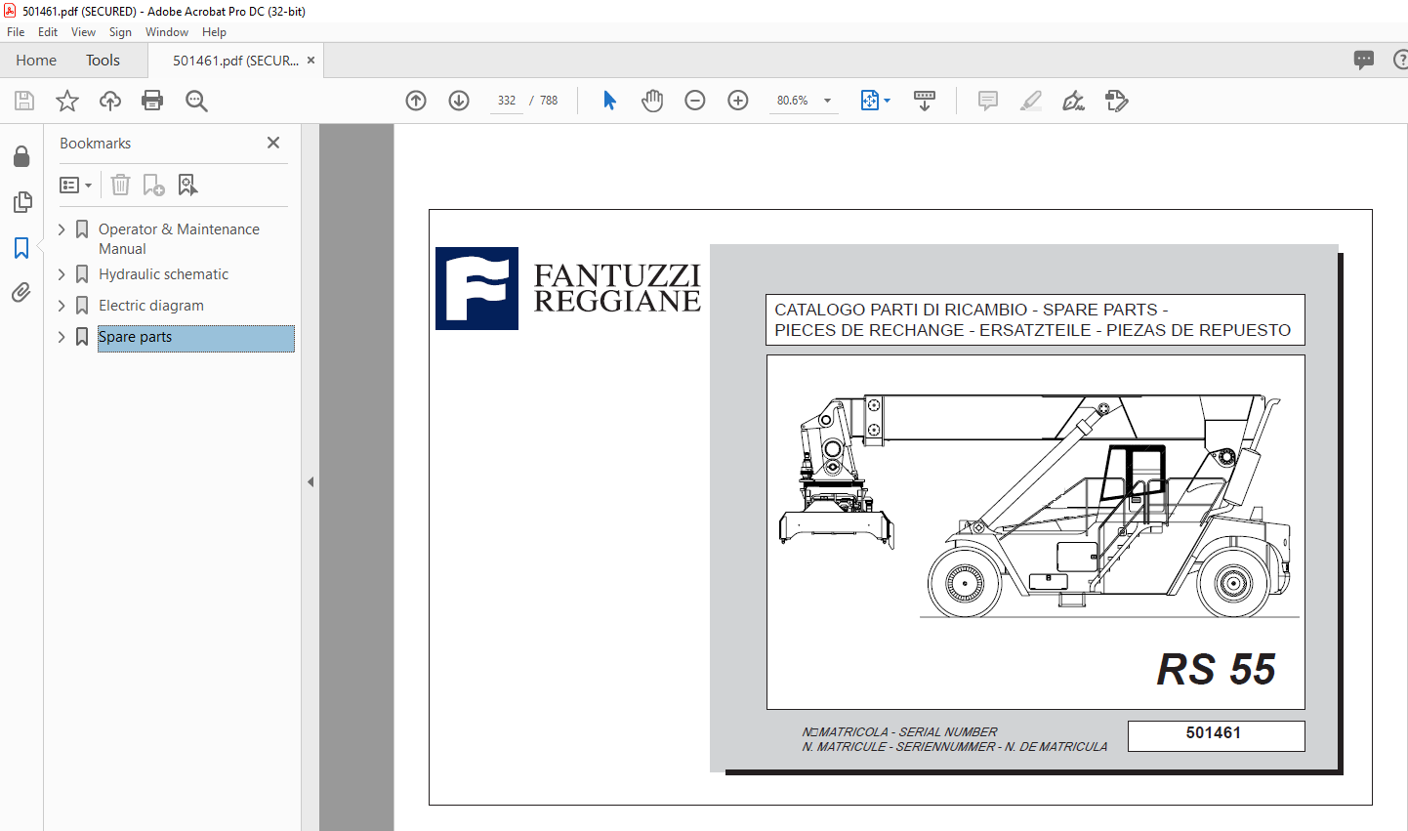Image resolution: width=1408 pixels, height=831 pixels.
Task: Open the File menu
Action: click(x=16, y=32)
